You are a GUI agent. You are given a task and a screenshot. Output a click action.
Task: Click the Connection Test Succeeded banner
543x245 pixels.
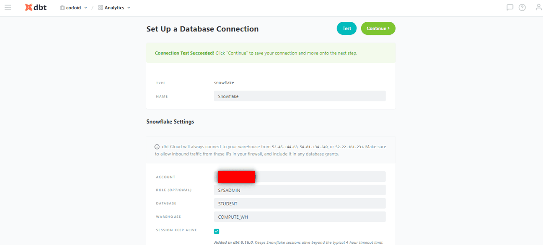[271, 53]
